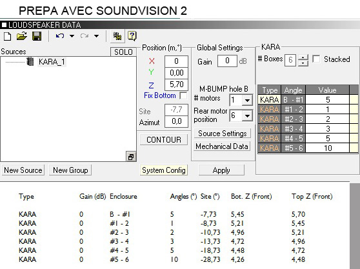Image resolution: width=360 pixels, height=269 pixels.
Task: Click value 2 in #2 - 3 row
Action: (327, 119)
